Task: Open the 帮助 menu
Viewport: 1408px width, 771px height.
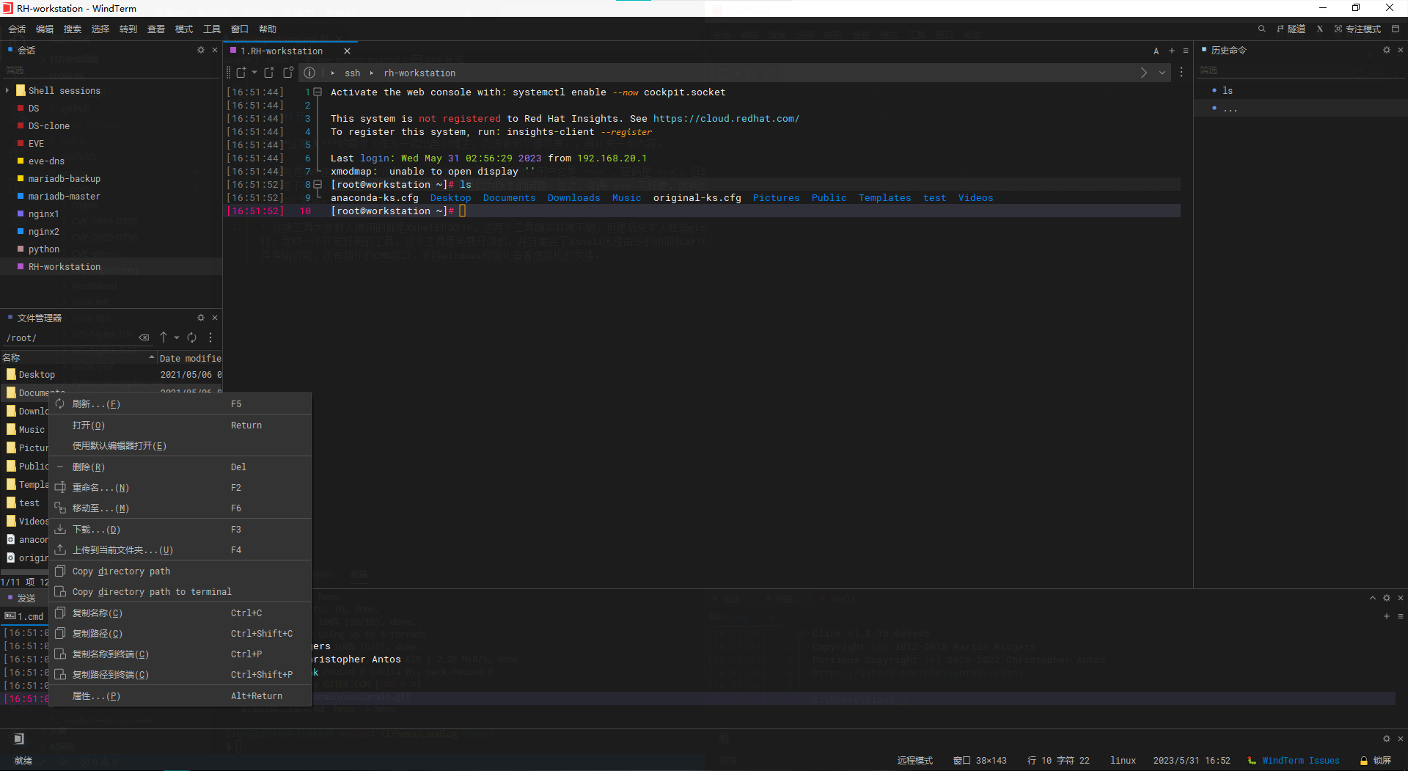Action: 268,29
